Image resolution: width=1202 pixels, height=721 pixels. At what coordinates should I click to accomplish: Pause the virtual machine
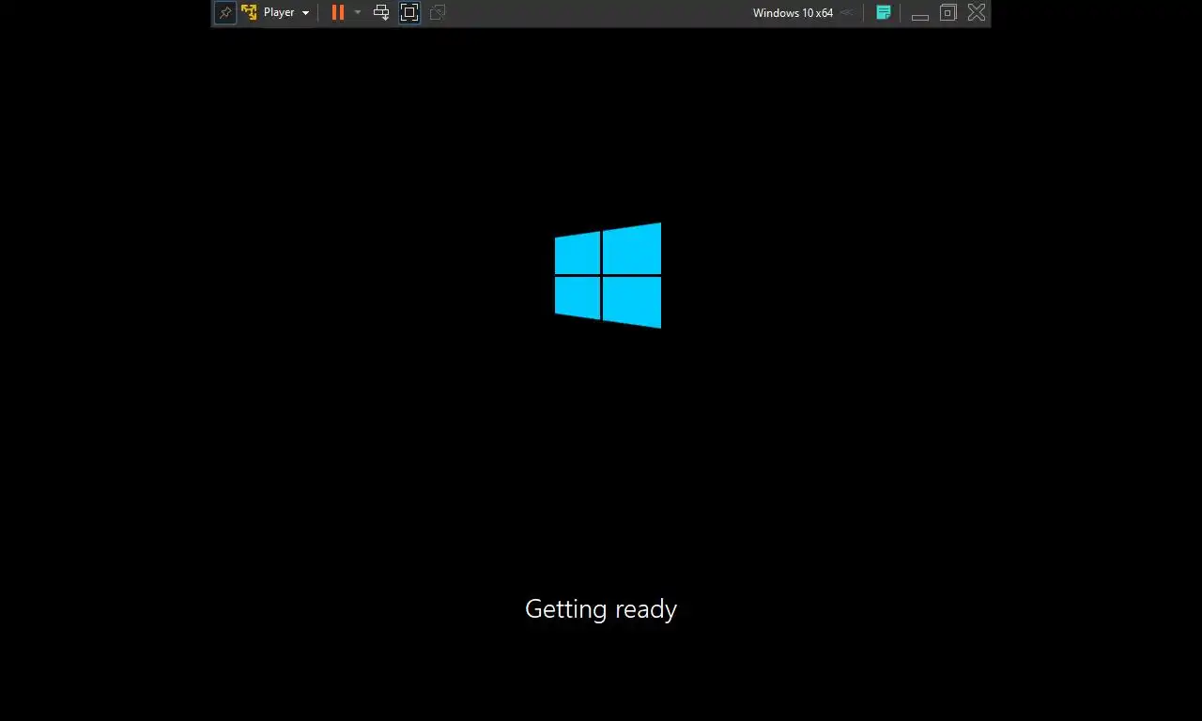(338, 12)
